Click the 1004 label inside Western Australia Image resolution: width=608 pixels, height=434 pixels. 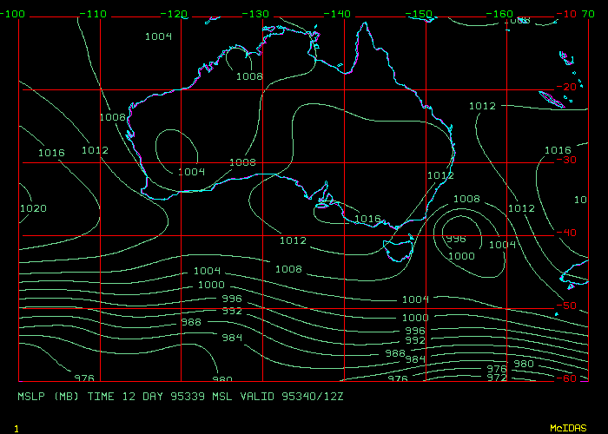click(x=191, y=172)
